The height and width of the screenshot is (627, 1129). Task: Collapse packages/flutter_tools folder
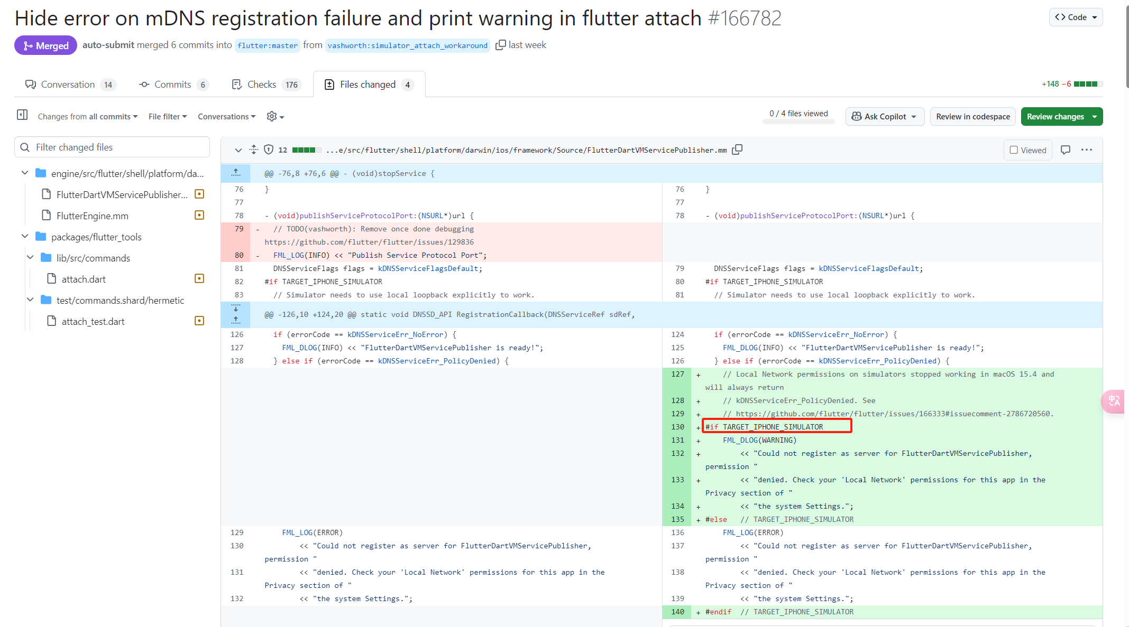point(25,237)
